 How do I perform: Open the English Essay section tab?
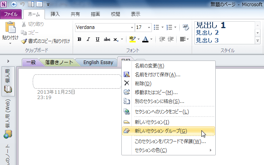[98, 62]
